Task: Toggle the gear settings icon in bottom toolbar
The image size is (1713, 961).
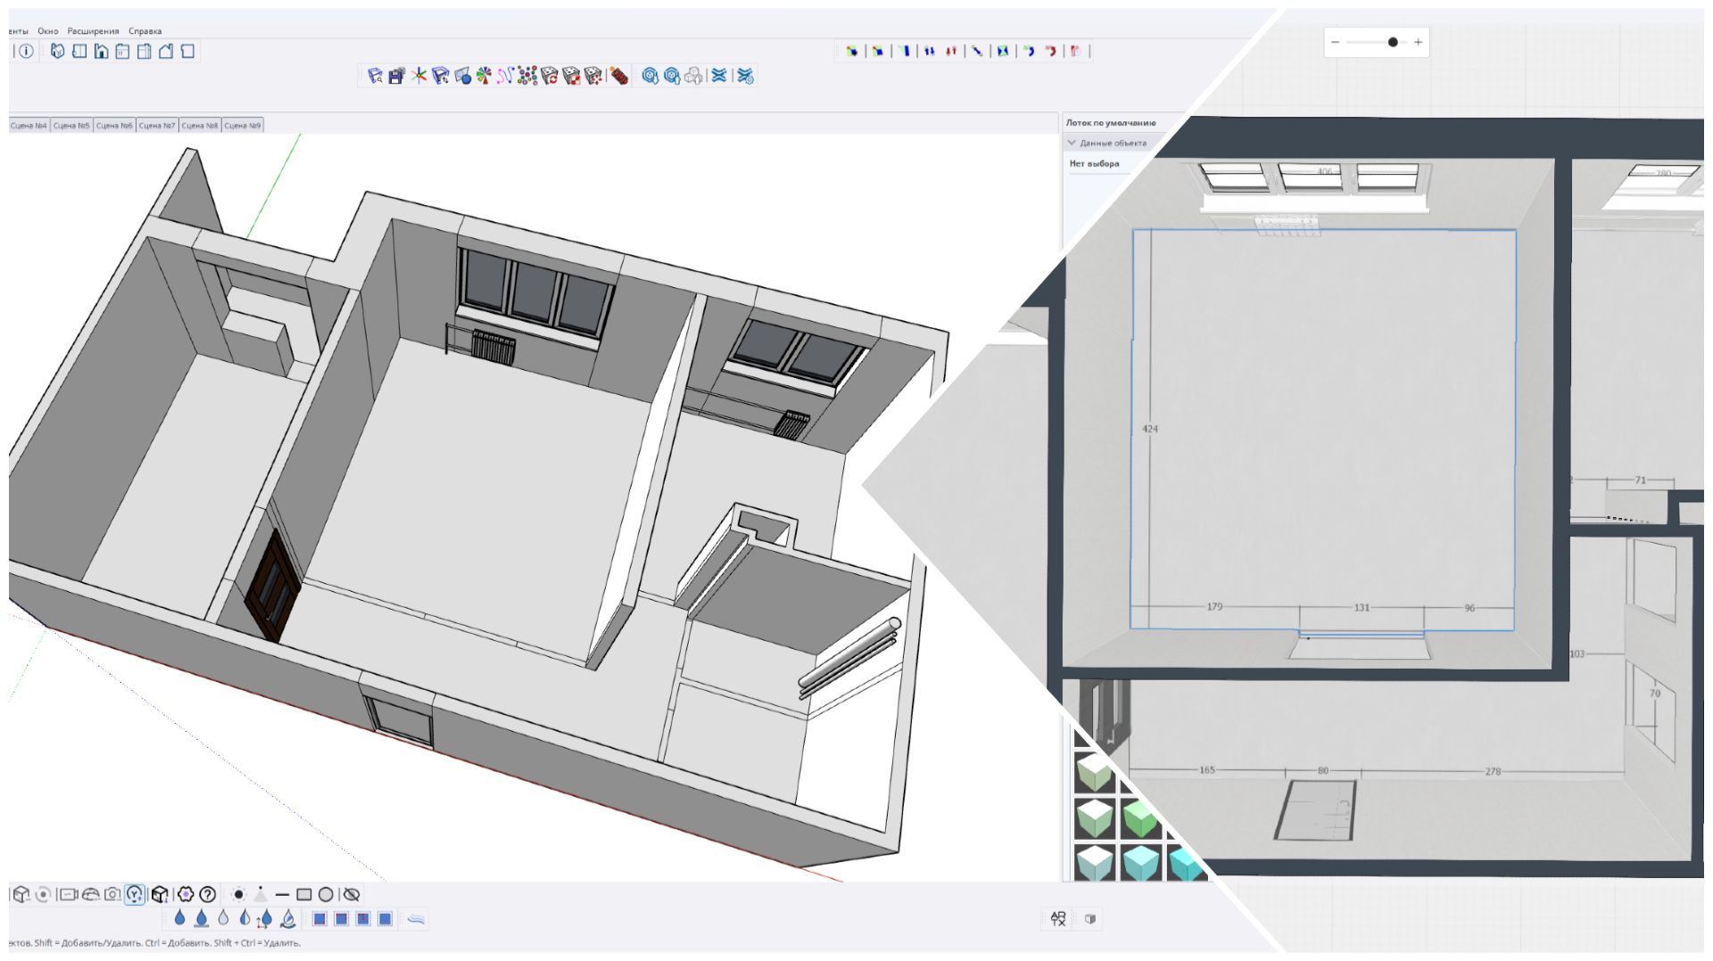Action: (185, 894)
